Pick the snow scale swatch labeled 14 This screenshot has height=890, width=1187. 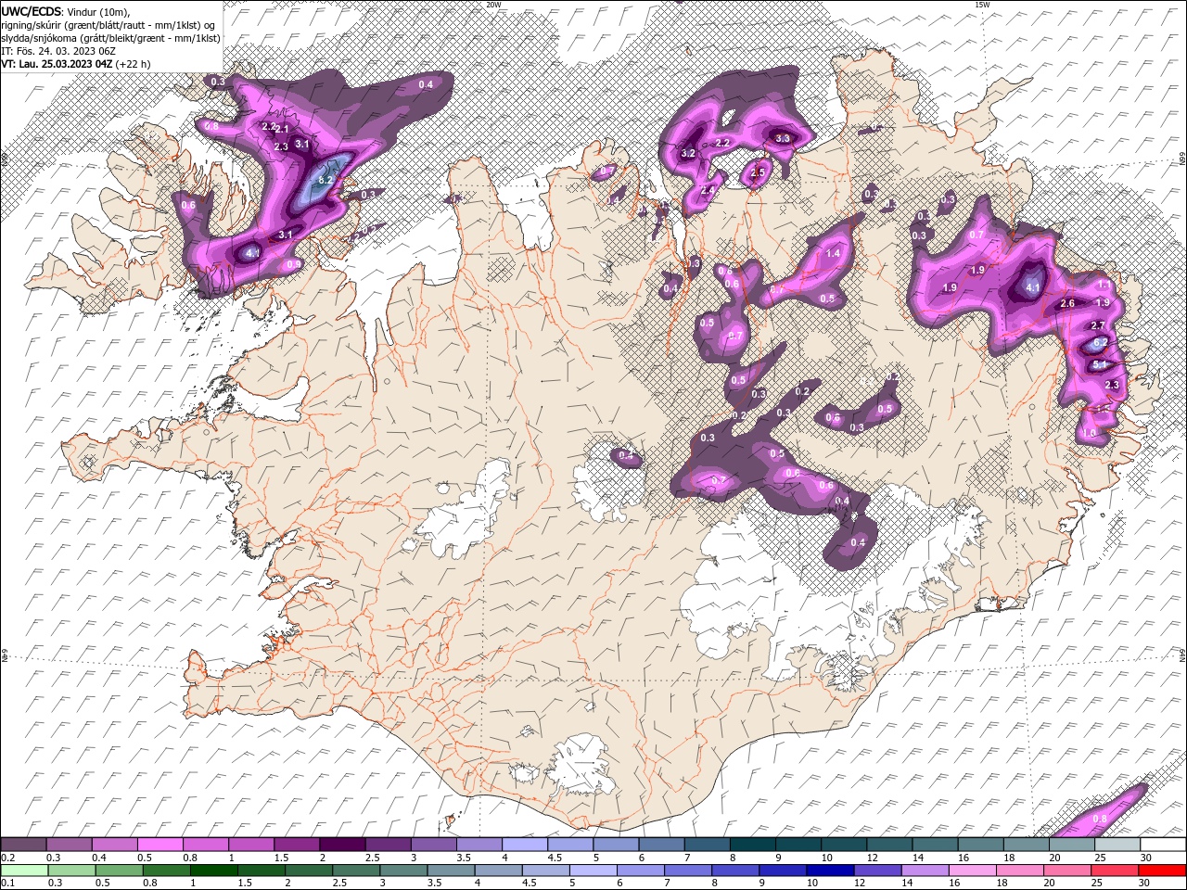click(934, 845)
